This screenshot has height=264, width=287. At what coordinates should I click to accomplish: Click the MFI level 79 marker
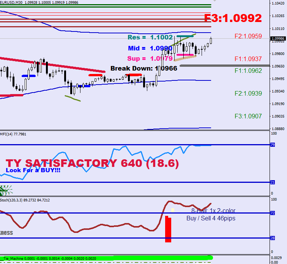coord(272,145)
